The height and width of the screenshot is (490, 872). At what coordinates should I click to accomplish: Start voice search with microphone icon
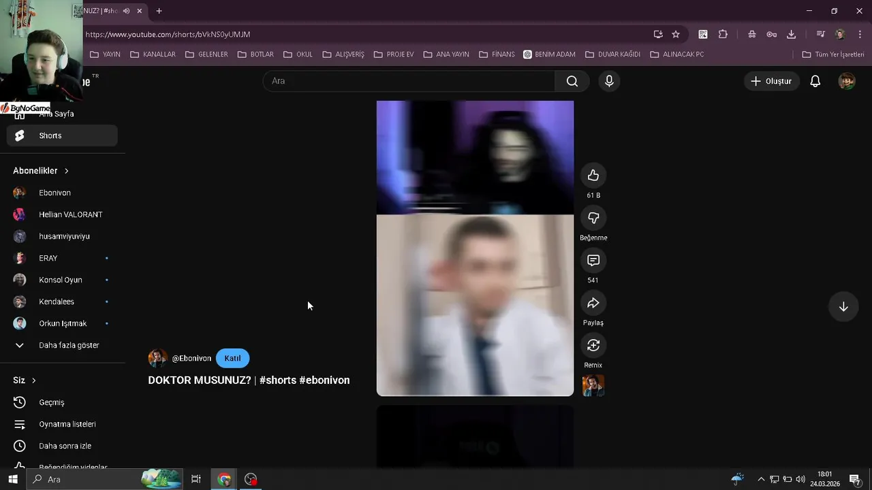coord(609,81)
